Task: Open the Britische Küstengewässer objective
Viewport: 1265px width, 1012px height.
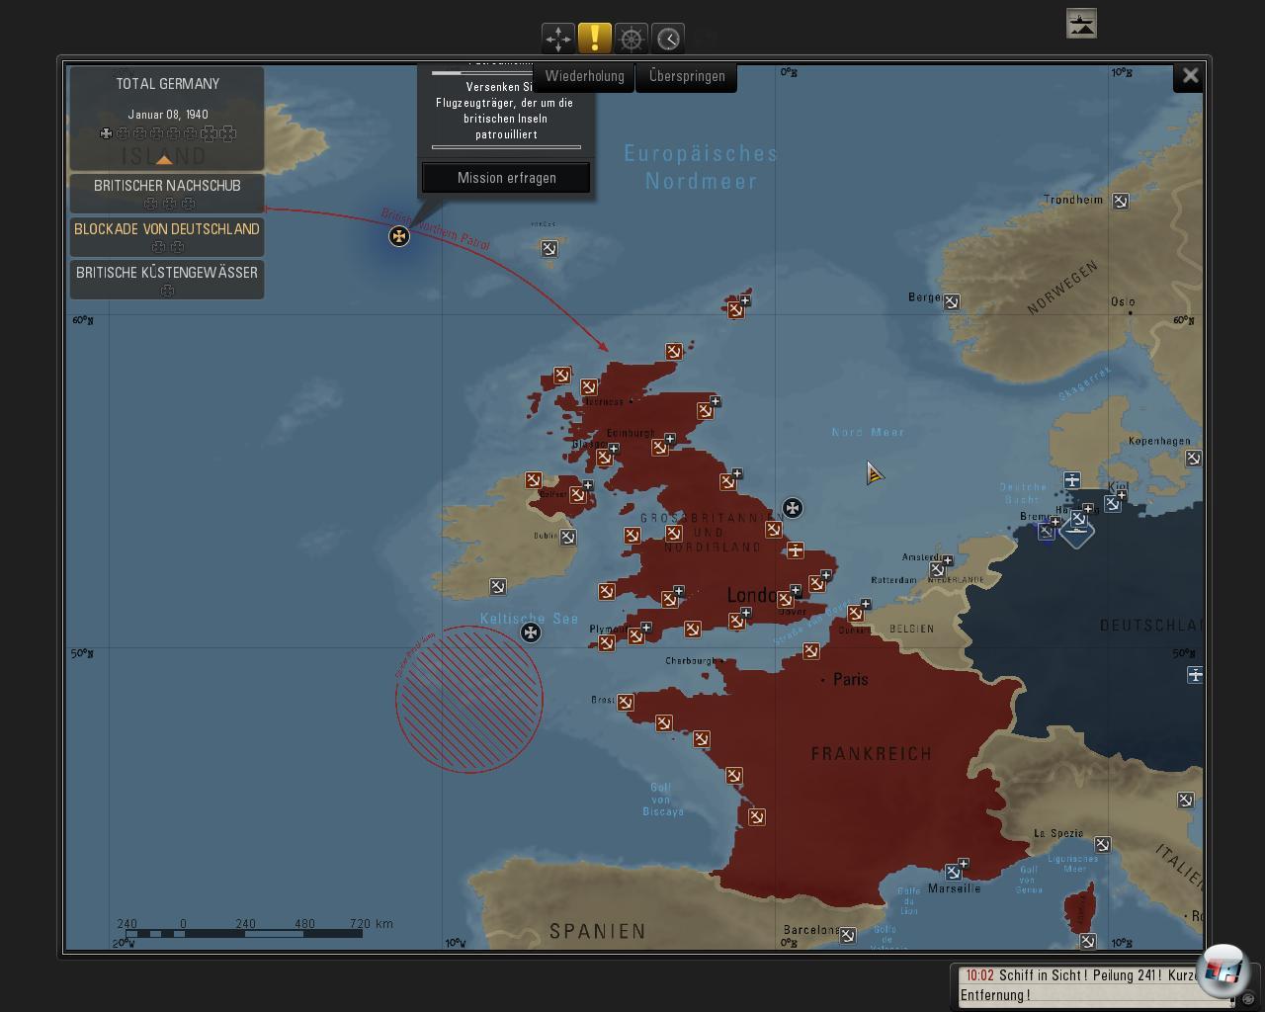Action: tap(167, 280)
